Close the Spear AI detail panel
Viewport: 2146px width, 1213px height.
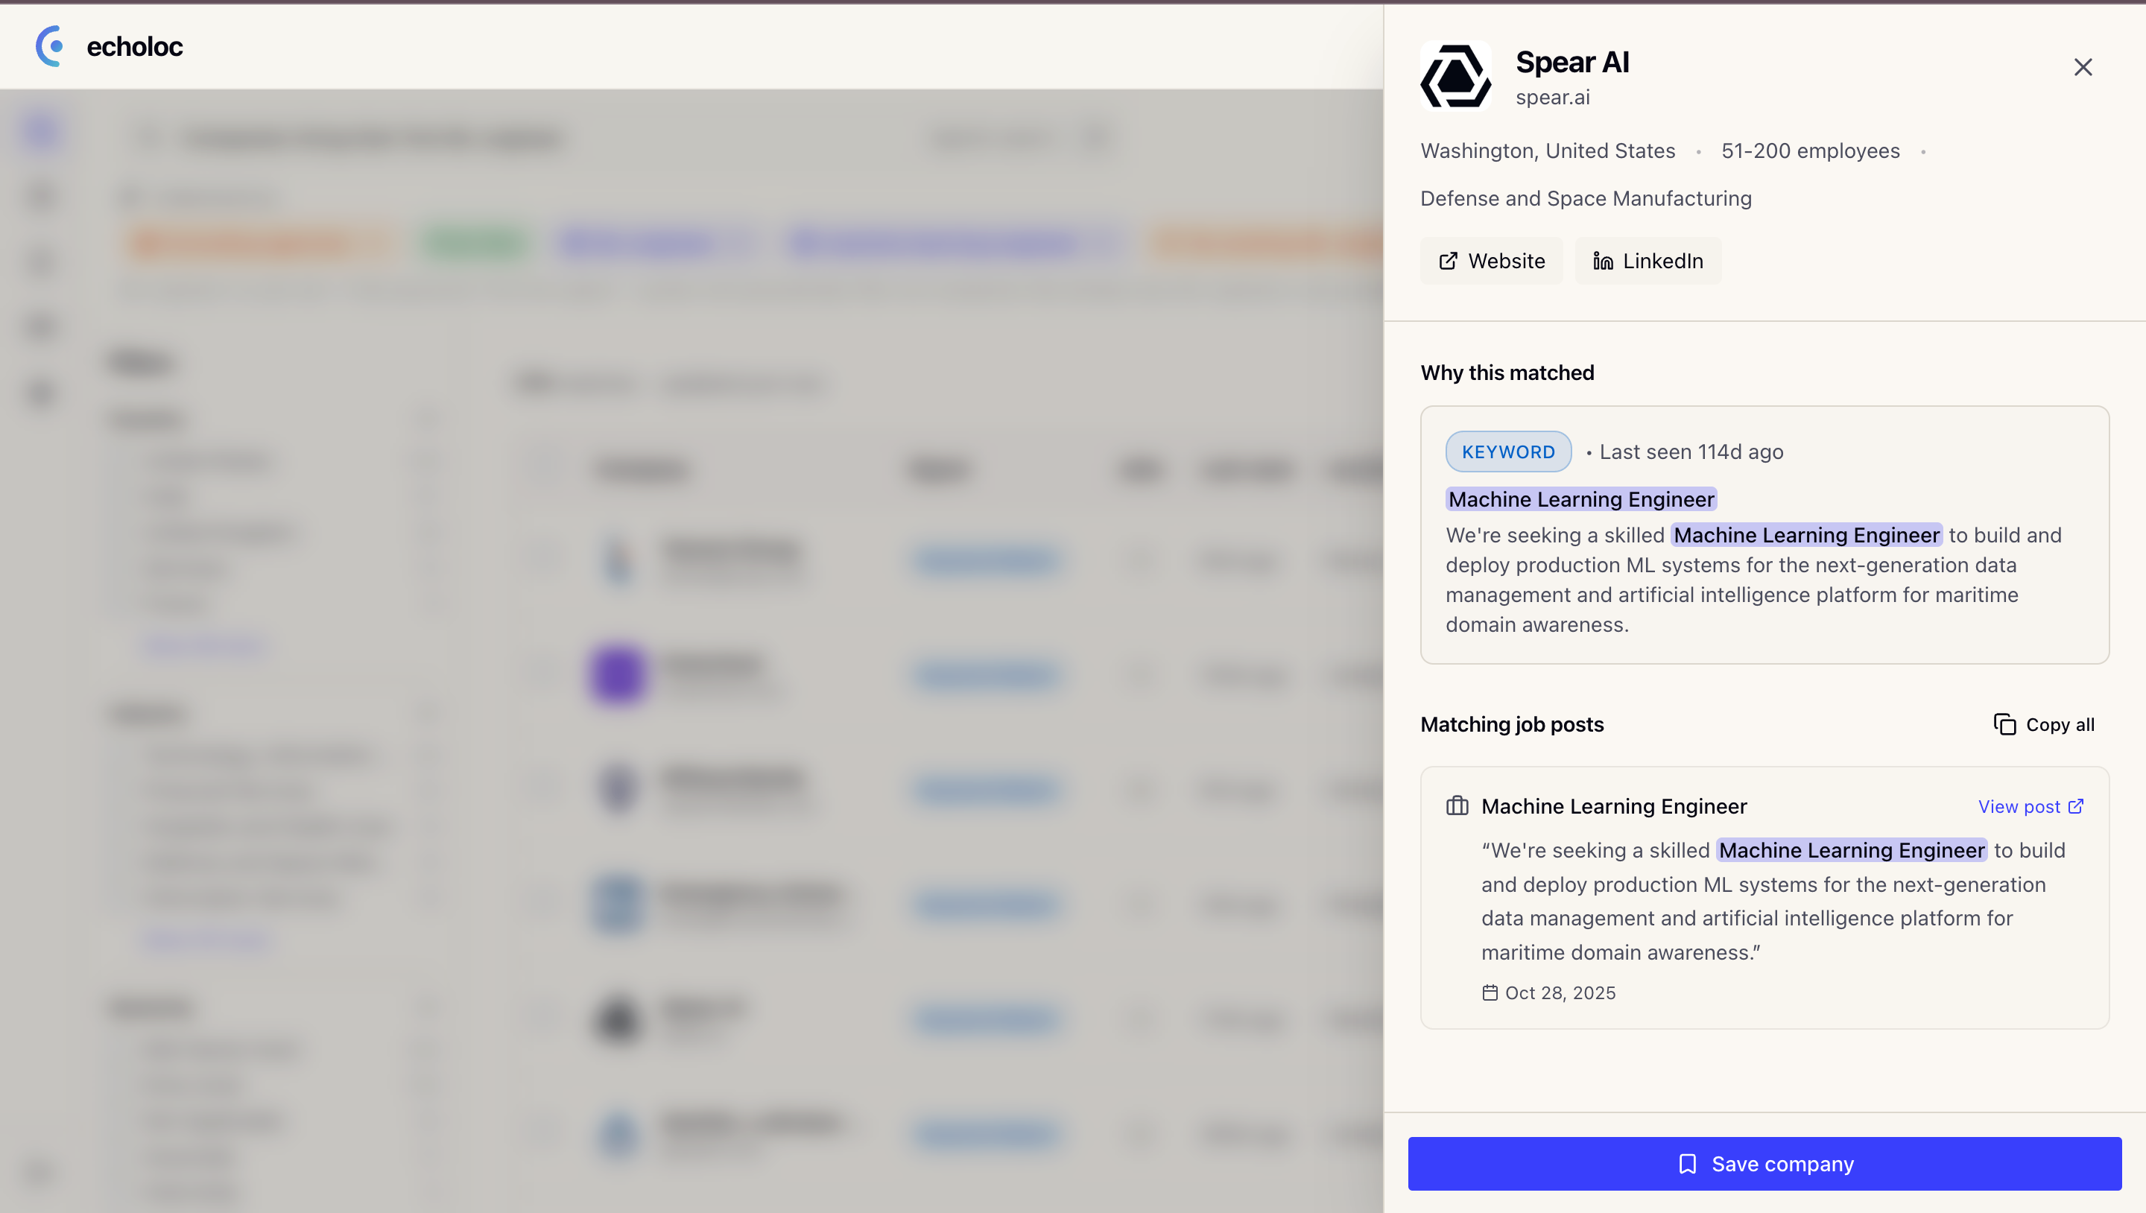[2083, 68]
